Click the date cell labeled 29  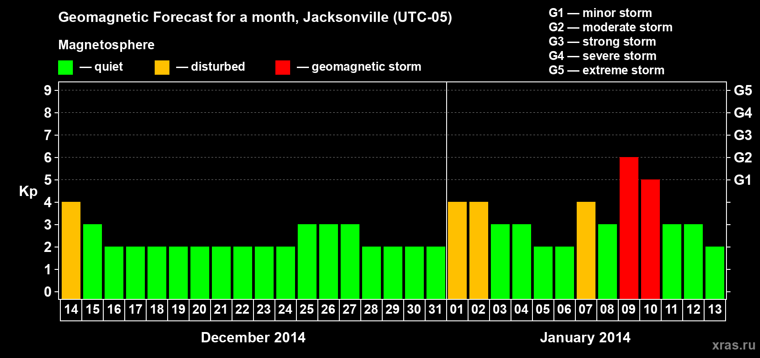coord(393,310)
